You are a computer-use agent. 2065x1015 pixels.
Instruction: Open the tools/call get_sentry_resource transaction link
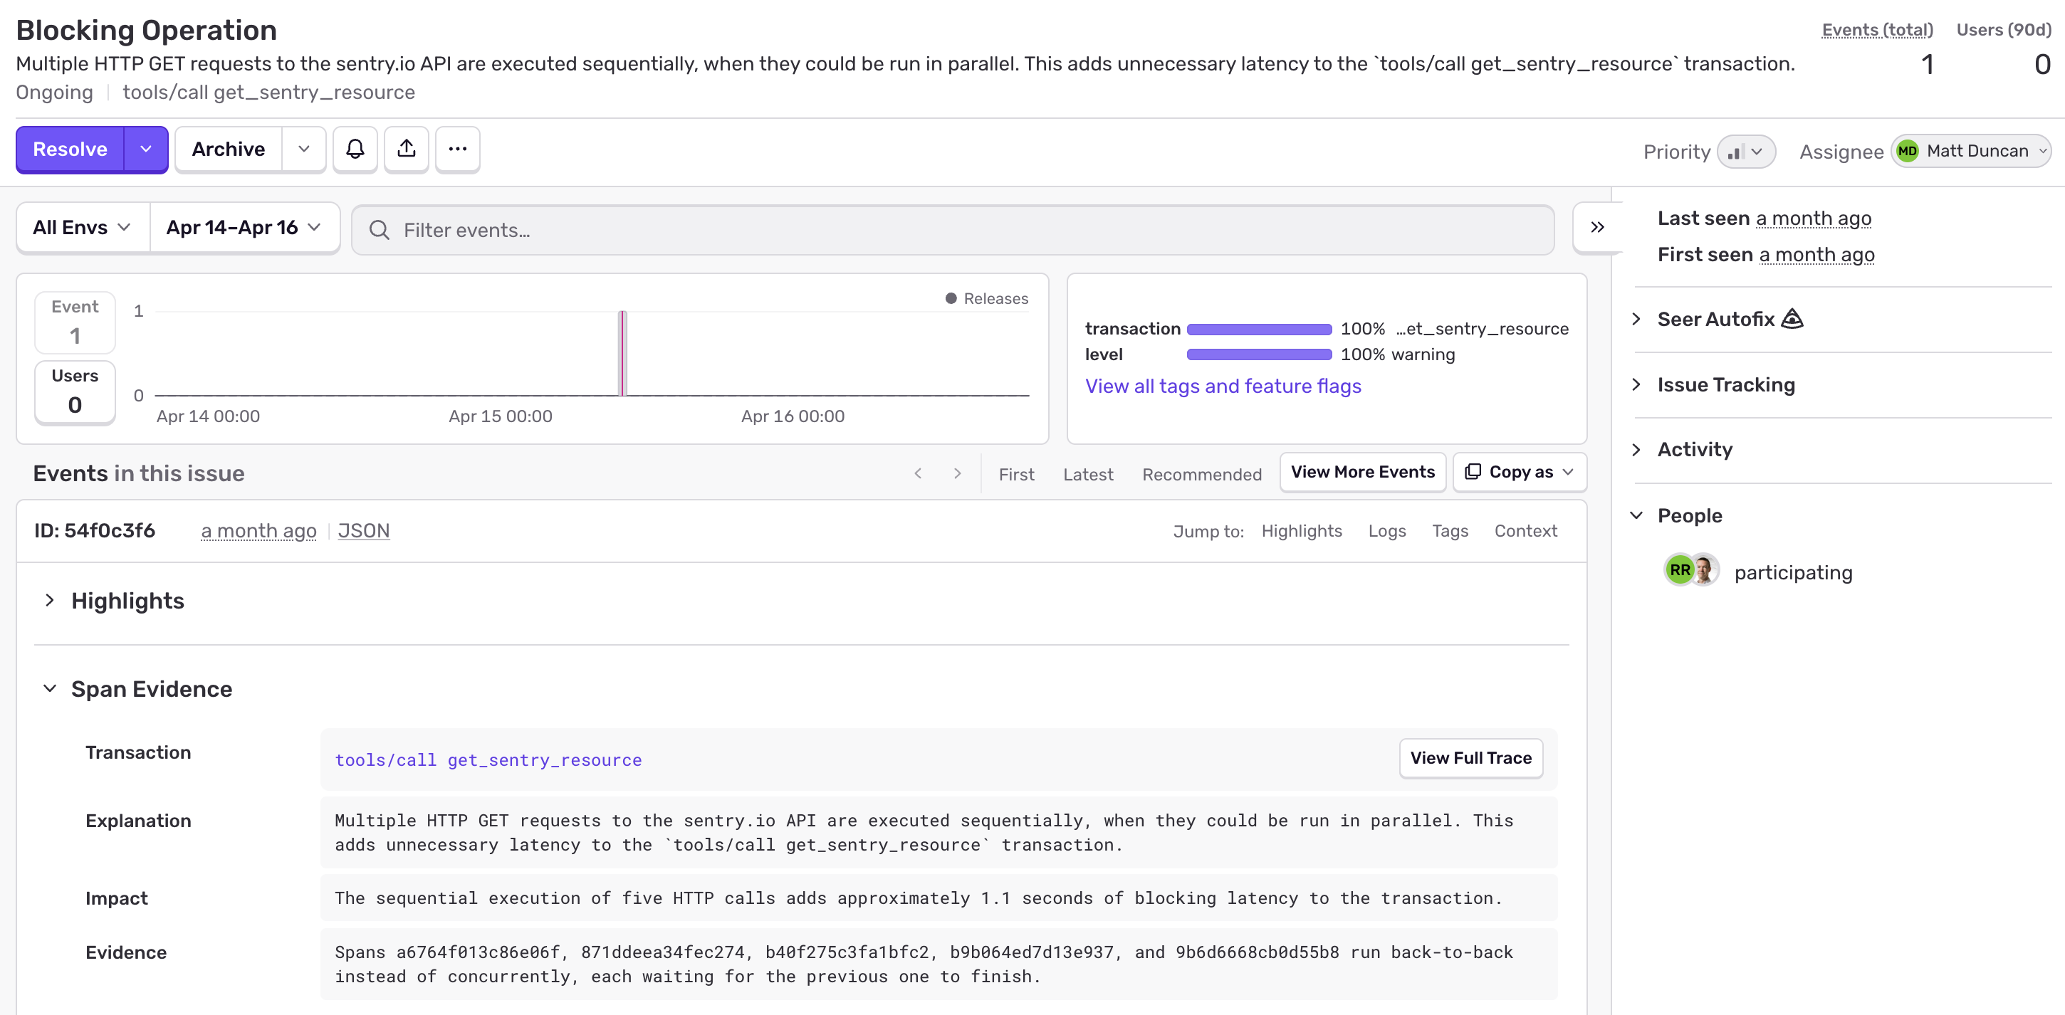click(488, 760)
